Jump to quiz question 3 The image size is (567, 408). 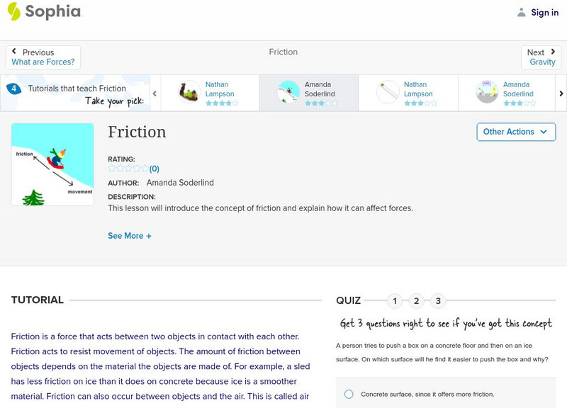[438, 301]
